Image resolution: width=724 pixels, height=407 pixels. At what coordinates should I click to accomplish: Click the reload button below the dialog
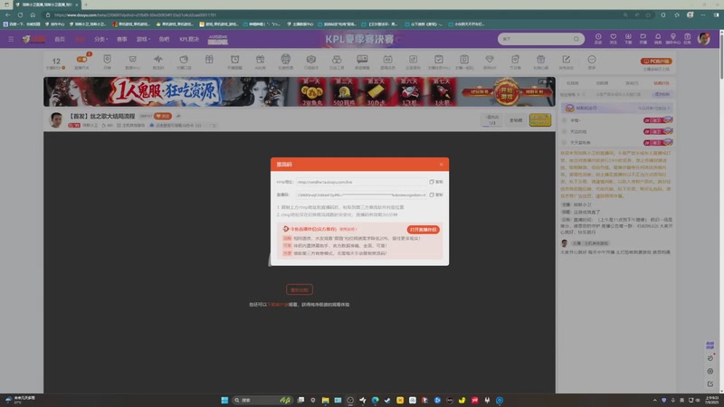point(300,289)
